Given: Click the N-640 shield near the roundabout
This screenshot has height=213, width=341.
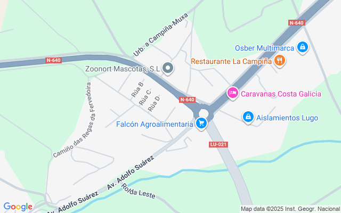Looking at the screenshot, I should click(187, 100).
